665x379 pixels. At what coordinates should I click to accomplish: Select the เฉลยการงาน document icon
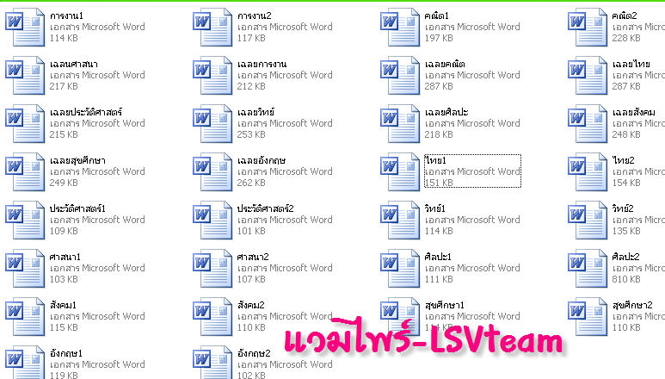point(212,76)
